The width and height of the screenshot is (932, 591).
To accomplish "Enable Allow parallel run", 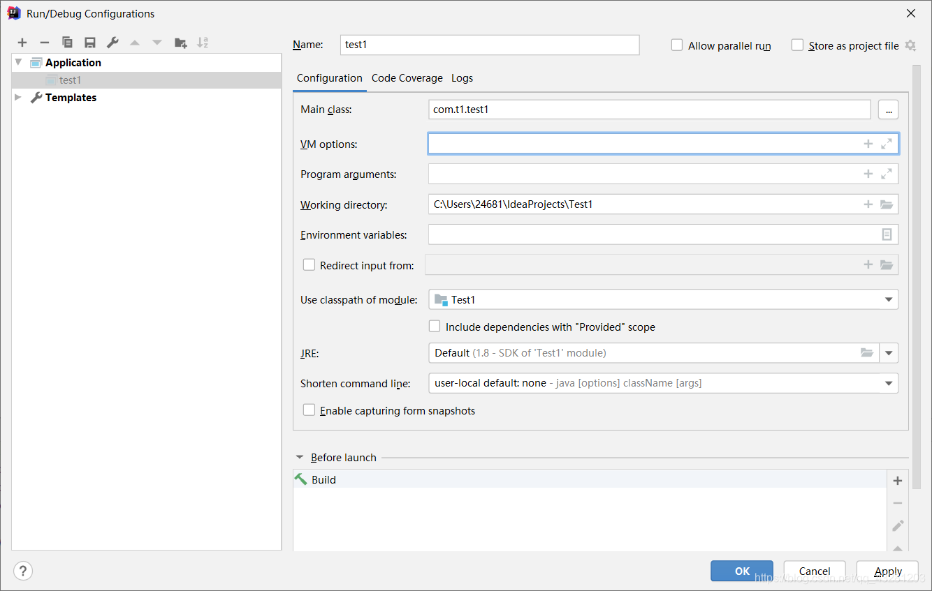I will tap(676, 45).
